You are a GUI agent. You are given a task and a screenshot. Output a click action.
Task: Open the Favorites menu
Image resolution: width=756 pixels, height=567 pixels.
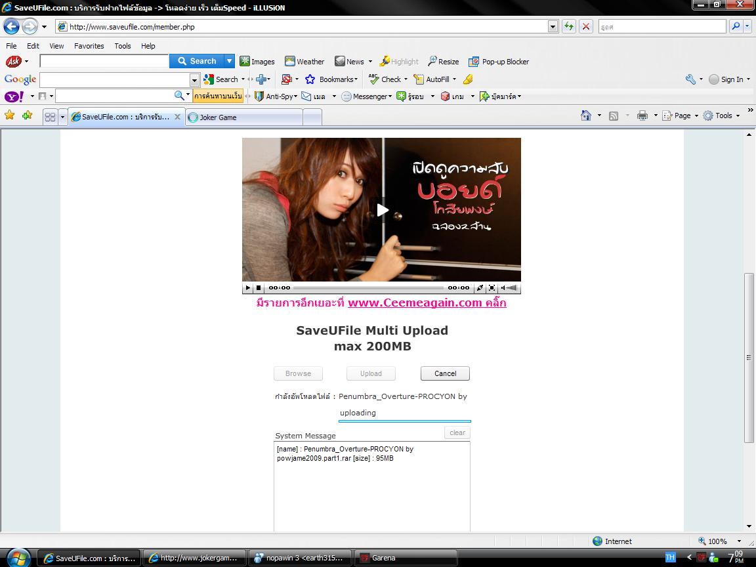point(89,46)
